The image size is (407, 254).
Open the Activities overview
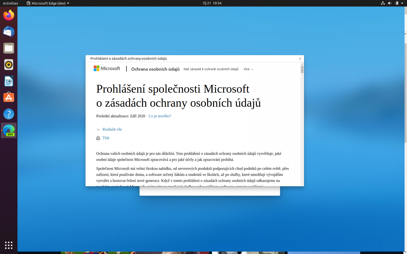pyautogui.click(x=10, y=3)
